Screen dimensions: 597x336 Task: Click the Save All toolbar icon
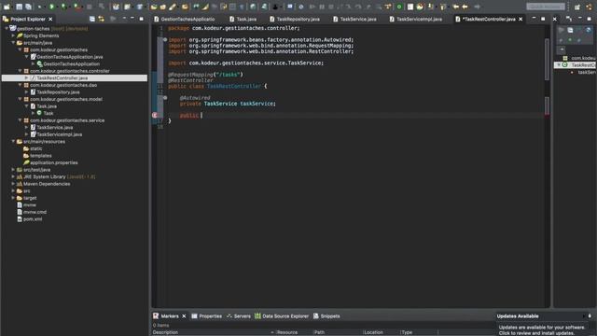tap(29, 7)
